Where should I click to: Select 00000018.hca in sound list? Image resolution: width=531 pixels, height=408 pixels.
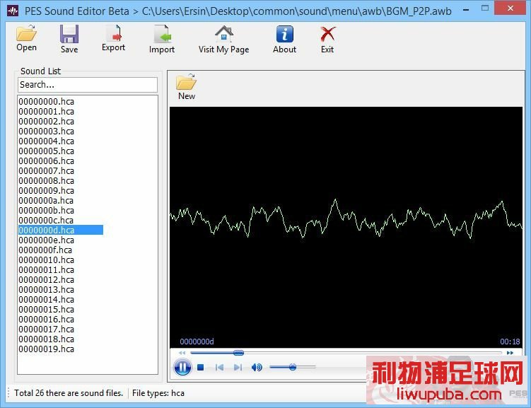tap(47, 339)
